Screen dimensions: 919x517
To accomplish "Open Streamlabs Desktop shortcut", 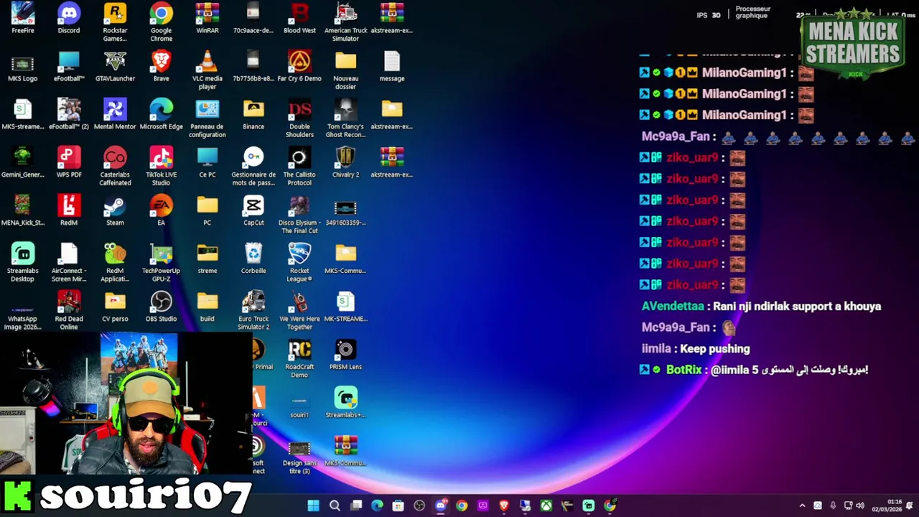I will pos(22,262).
